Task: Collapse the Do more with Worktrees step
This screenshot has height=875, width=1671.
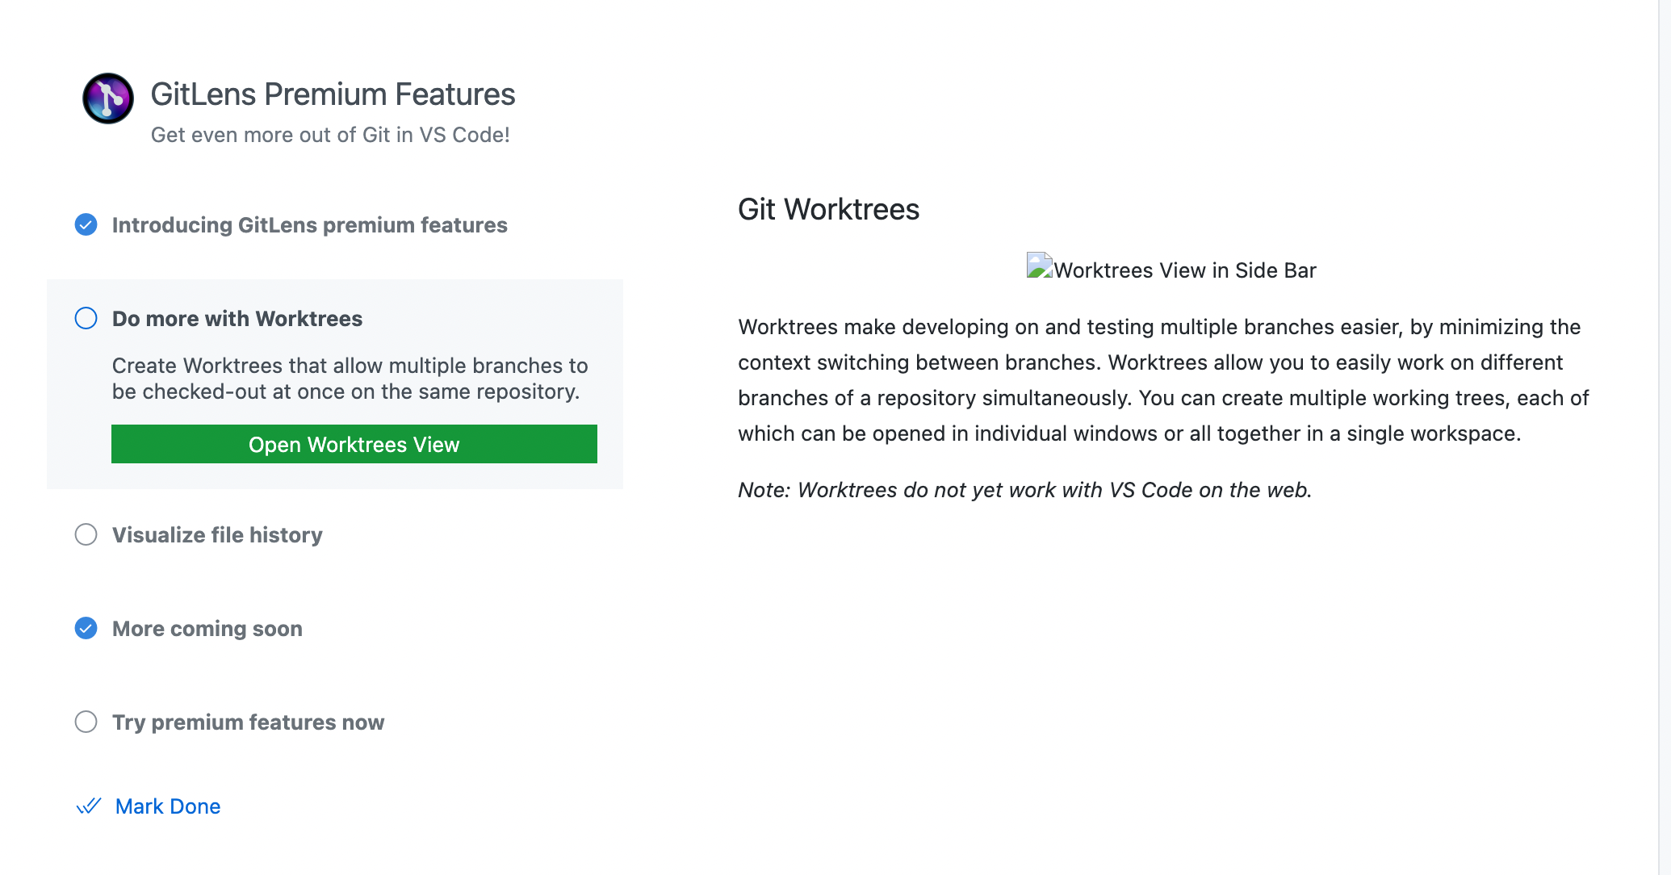Action: (x=237, y=318)
